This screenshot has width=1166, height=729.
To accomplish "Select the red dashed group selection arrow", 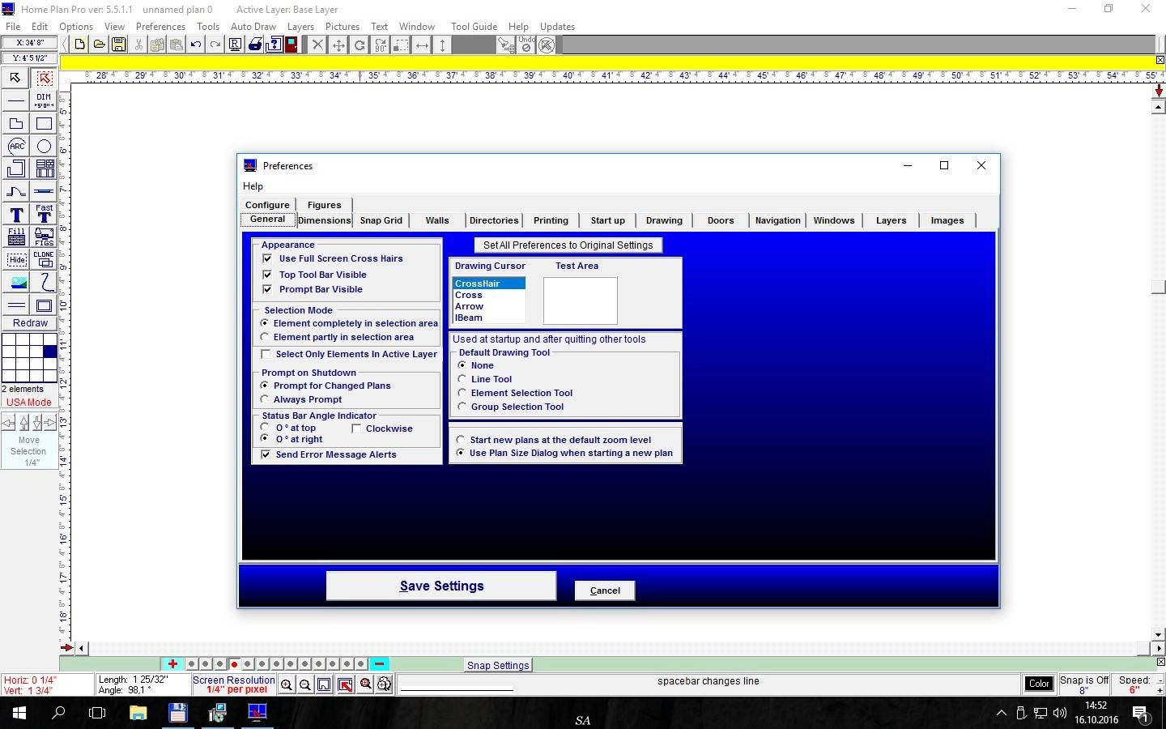I will click(44, 78).
